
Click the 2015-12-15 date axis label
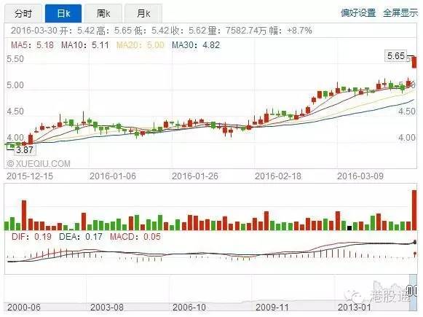[x=30, y=176]
